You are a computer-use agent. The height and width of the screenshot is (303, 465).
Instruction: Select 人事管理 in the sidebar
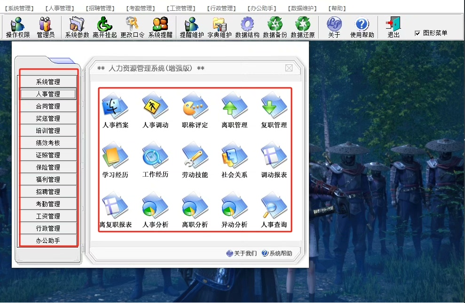[48, 94]
